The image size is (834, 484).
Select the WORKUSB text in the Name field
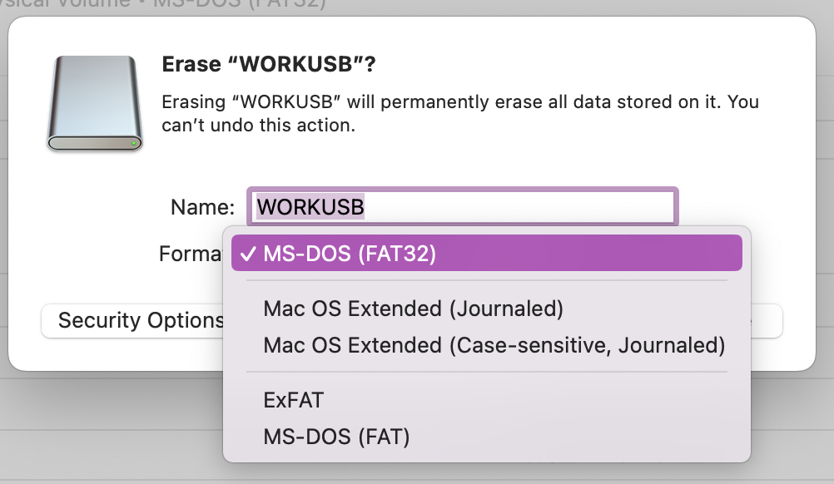click(x=308, y=206)
